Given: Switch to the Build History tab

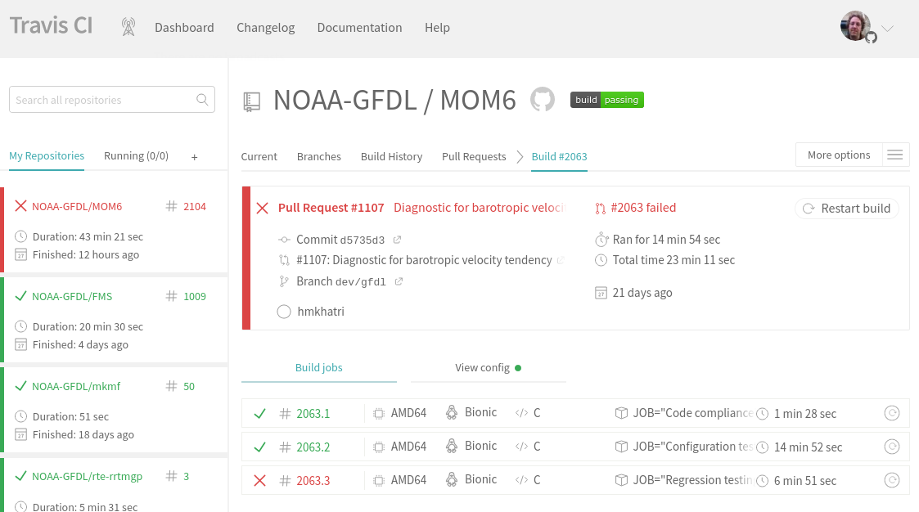Looking at the screenshot, I should [x=391, y=156].
